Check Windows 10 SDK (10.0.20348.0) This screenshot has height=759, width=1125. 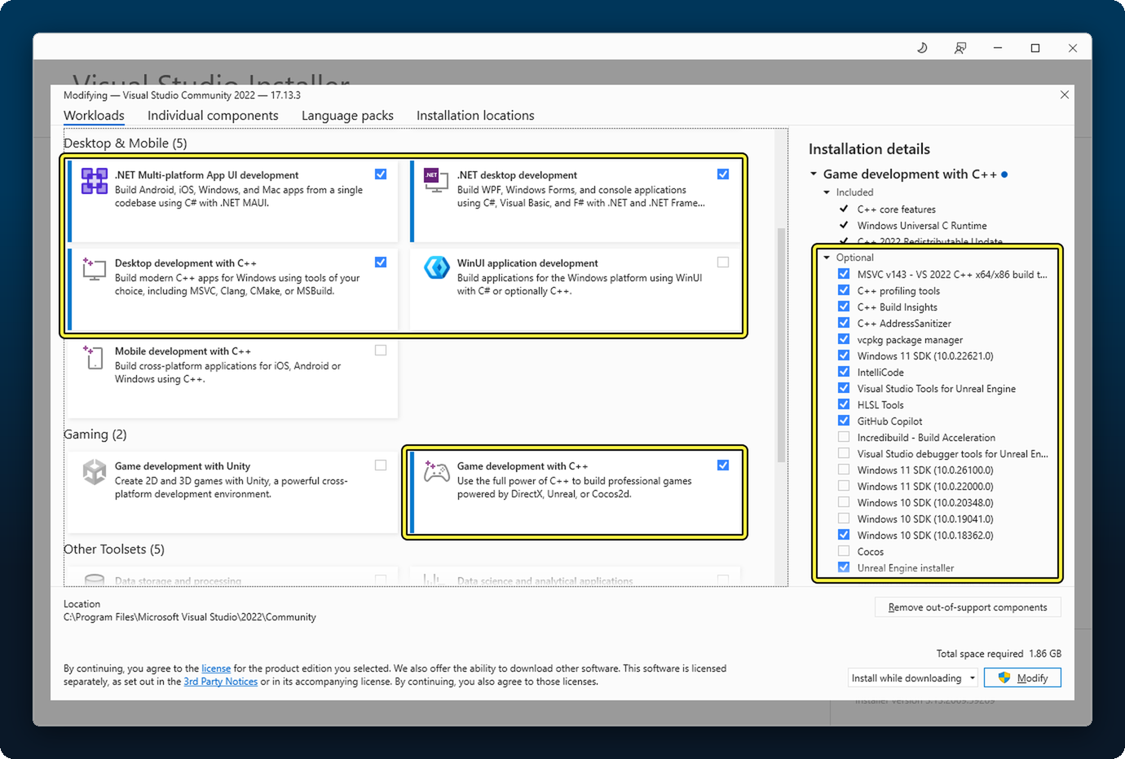[x=844, y=502]
